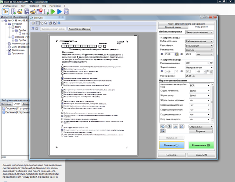
Task: Open the Выбор источника dropdown
Action: point(199,41)
